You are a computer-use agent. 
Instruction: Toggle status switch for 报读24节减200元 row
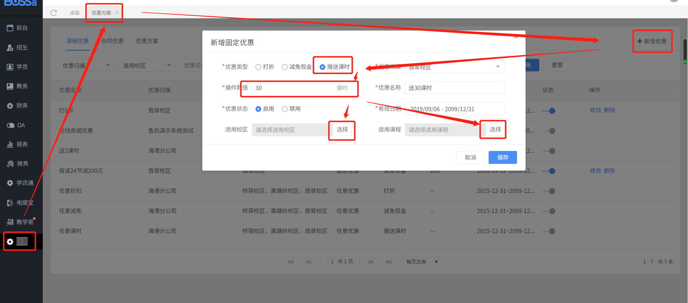(x=549, y=171)
